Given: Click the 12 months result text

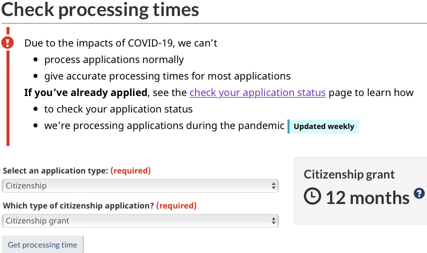Looking at the screenshot, I should coord(367,197).
